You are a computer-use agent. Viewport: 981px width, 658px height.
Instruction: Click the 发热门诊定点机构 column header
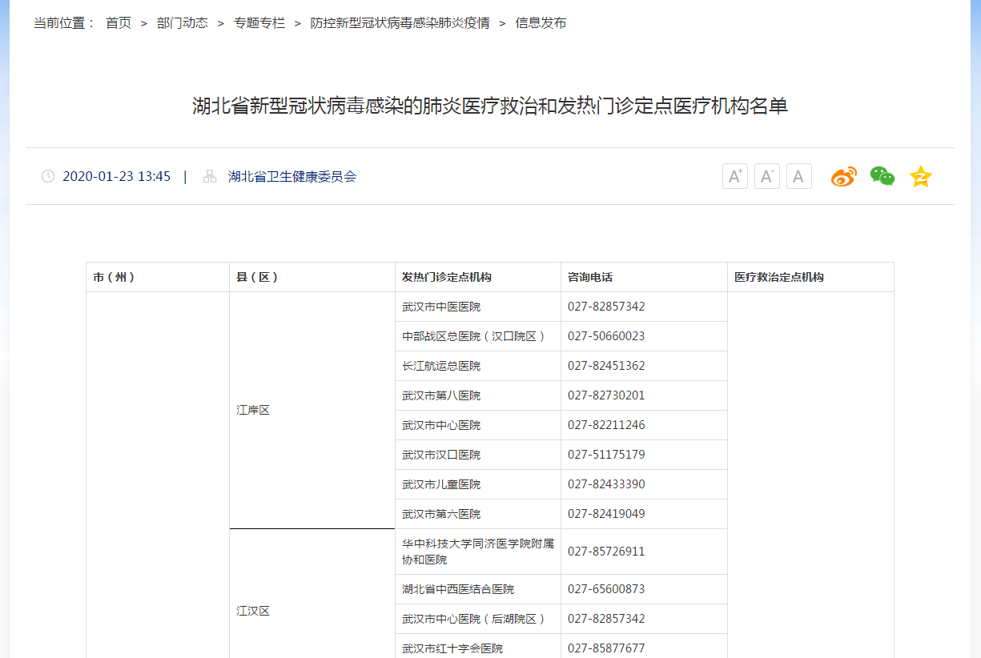(x=447, y=277)
